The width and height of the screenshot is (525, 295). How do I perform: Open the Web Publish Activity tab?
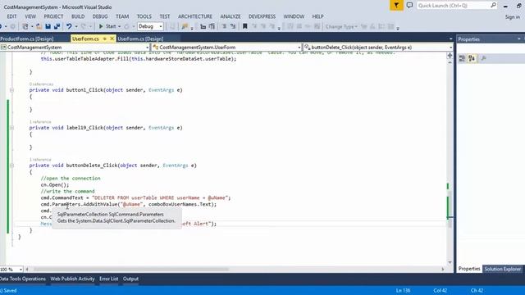[73, 279]
